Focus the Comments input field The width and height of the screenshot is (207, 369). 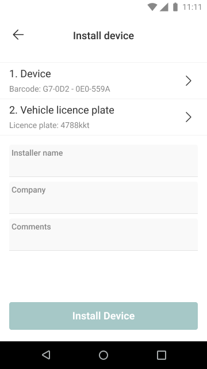(x=103, y=235)
